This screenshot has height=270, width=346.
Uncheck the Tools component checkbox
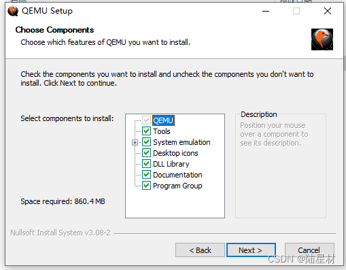(x=146, y=131)
